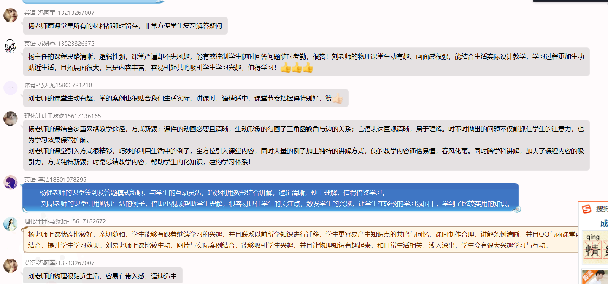Click 冯阿军's avatar beside the last message
Screen dimensions: 608x284
pos(11,266)
